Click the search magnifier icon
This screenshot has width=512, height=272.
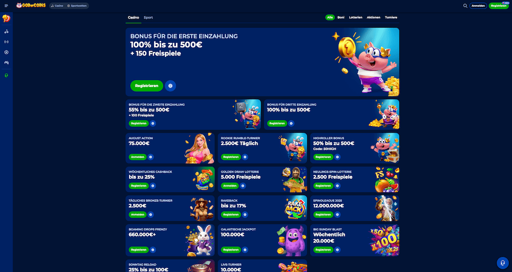tap(465, 6)
